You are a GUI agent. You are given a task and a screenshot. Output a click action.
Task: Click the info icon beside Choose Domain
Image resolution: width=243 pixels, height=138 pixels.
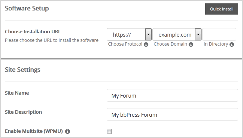coord(191,45)
